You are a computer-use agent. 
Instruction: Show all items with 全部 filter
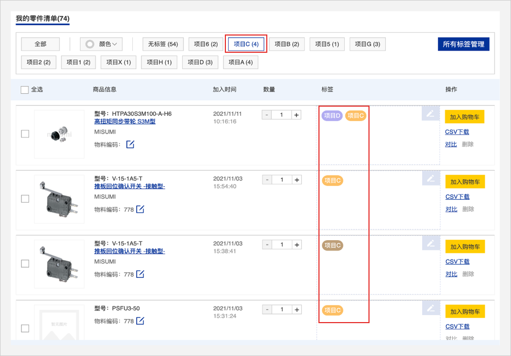pyautogui.click(x=40, y=44)
